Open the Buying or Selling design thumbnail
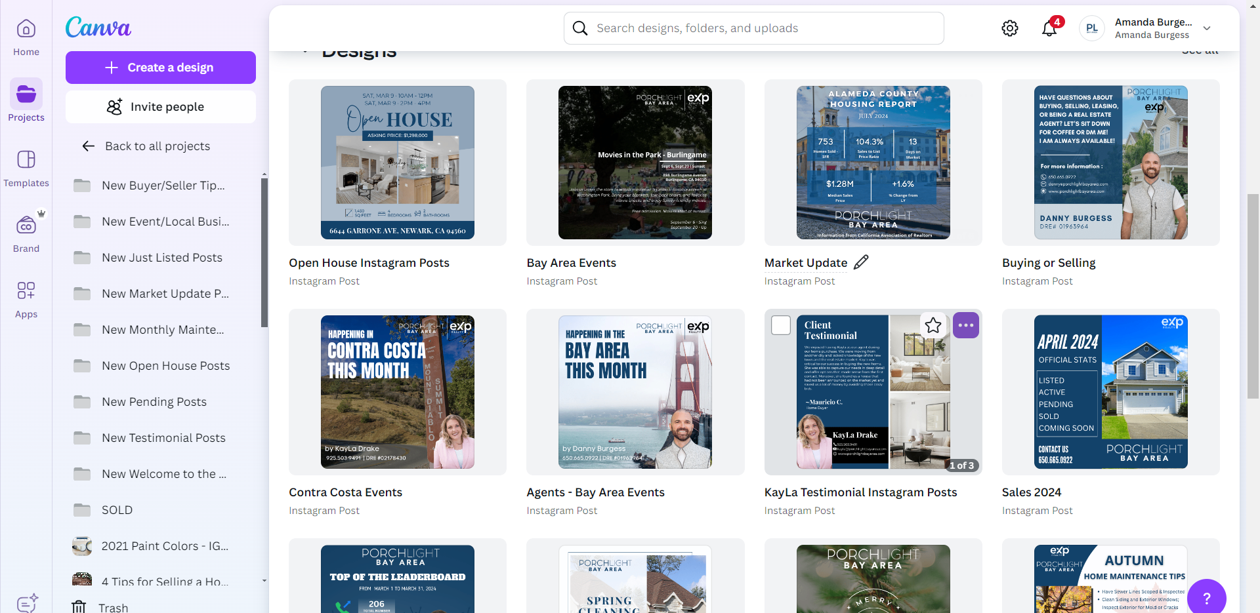Screen dimensions: 1260x613 pyautogui.click(x=1111, y=163)
